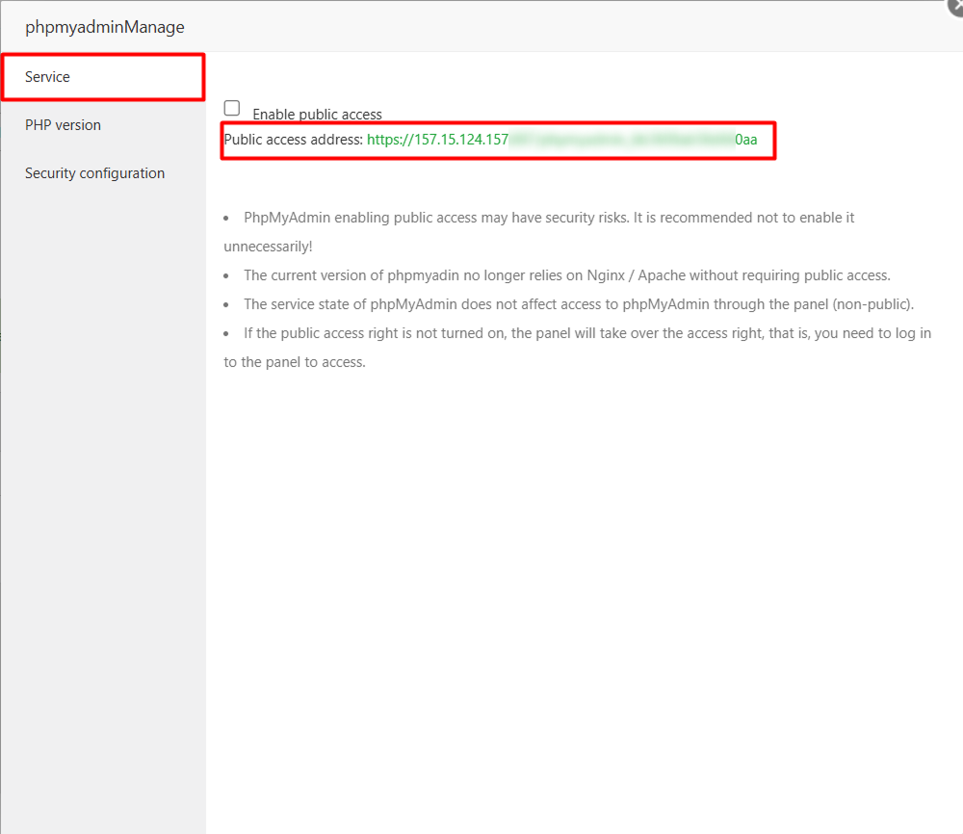Click the phpmyadminManage title text
This screenshot has height=834, width=963.
103,27
